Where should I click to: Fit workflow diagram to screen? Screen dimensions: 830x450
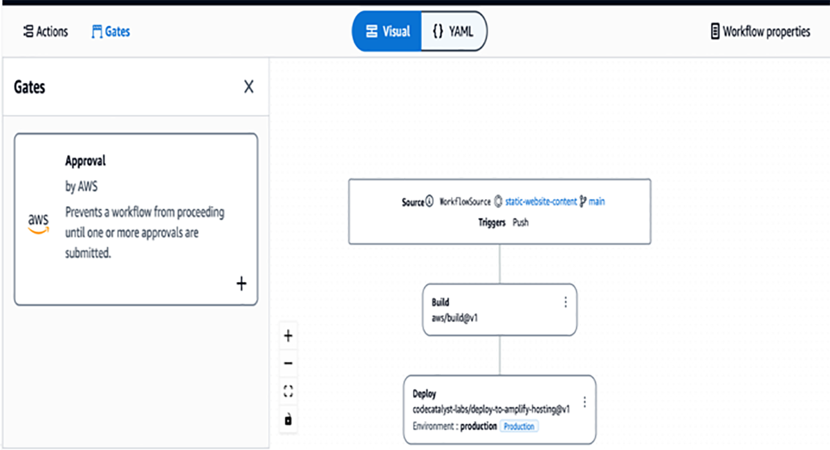[x=288, y=391]
